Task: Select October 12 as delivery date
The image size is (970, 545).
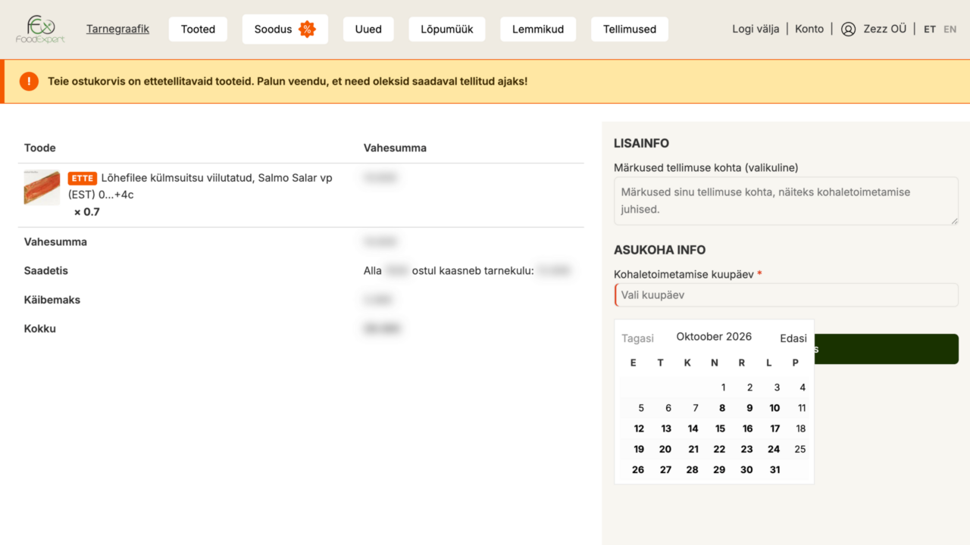Action: tap(639, 428)
